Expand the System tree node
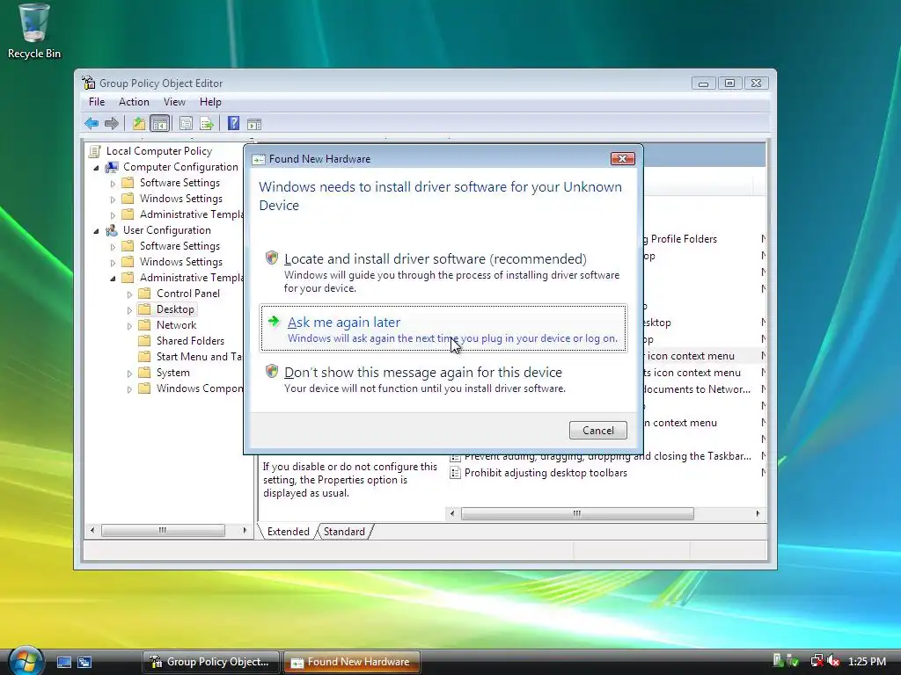This screenshot has width=901, height=675. coord(129,373)
